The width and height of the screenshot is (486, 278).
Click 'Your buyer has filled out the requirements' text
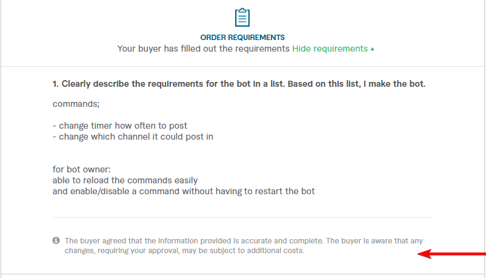[x=204, y=49]
